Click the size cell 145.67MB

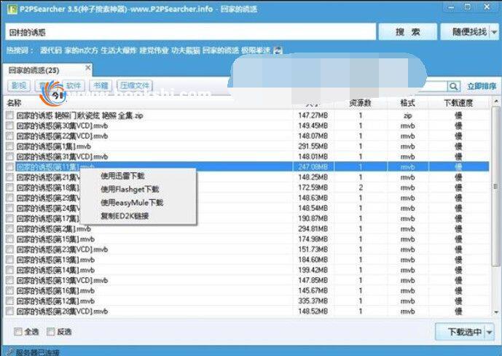pyautogui.click(x=313, y=290)
